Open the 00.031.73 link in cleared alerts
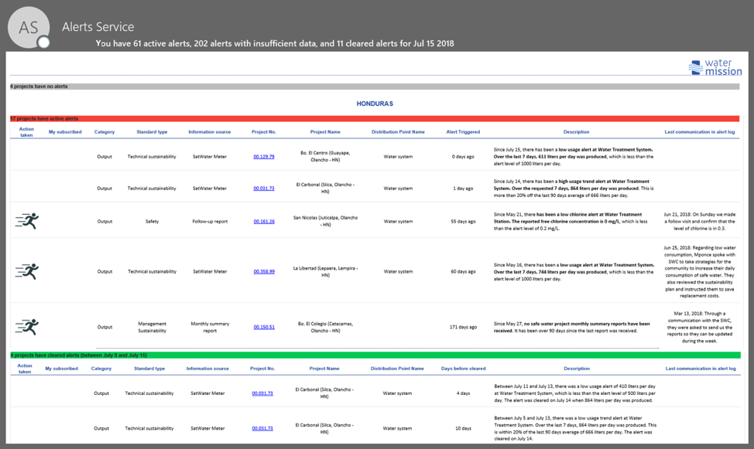 pos(264,394)
